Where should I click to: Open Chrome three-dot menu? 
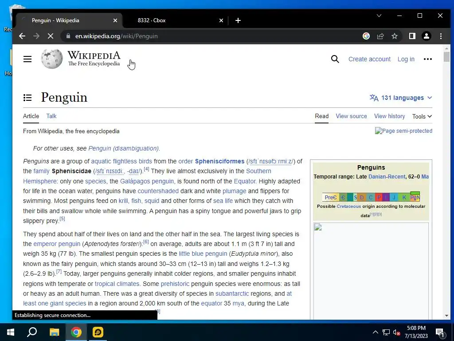click(441, 36)
